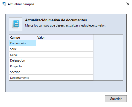Select the Proyecto field row
This screenshot has width=132, height=107.
pyautogui.click(x=23, y=66)
